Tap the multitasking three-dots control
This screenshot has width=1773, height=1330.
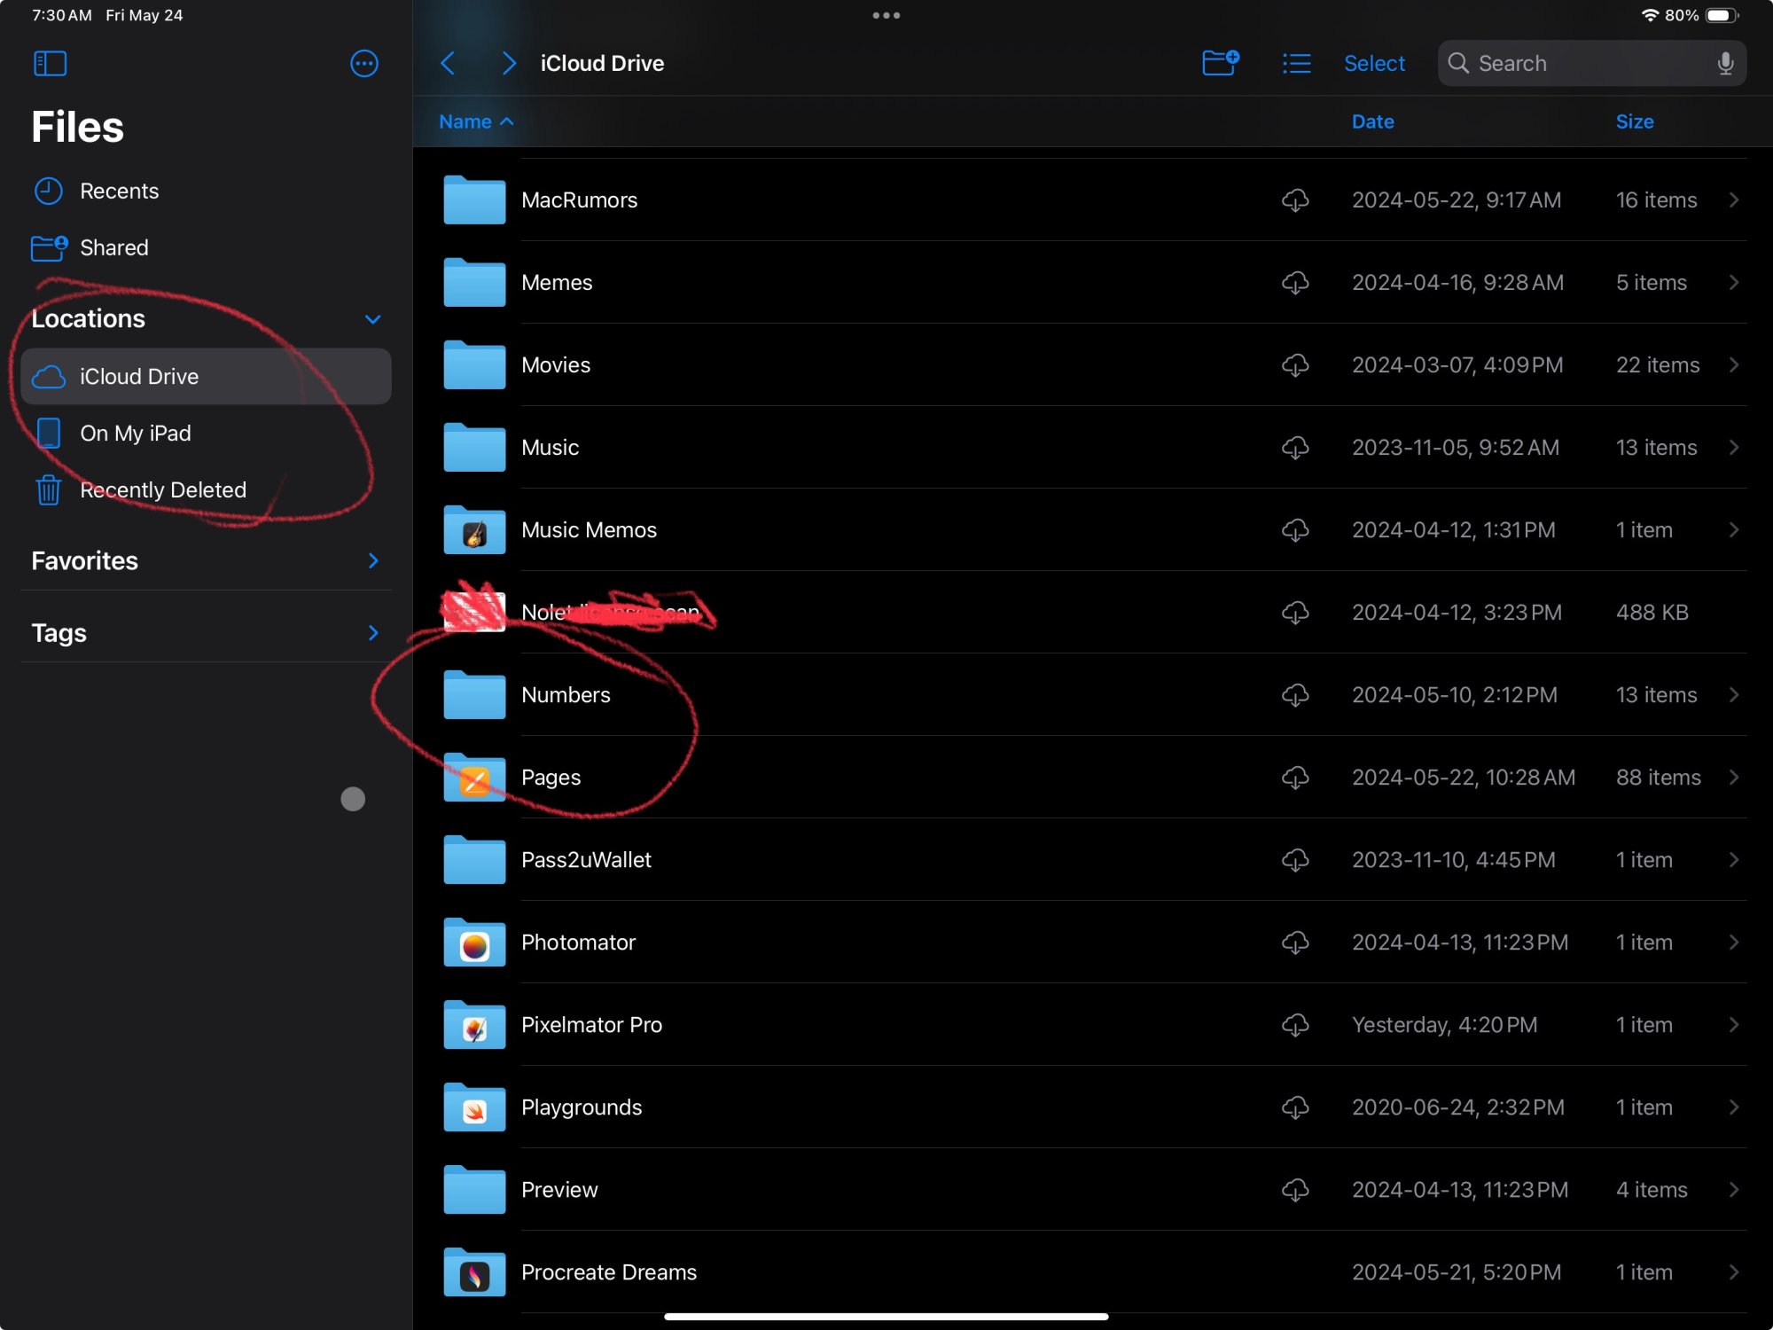(886, 15)
